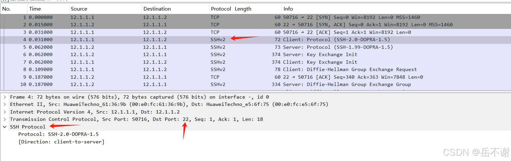Screen dimensions: 511x161
Task: Select packet 1 with SYN info
Action: (255, 17)
